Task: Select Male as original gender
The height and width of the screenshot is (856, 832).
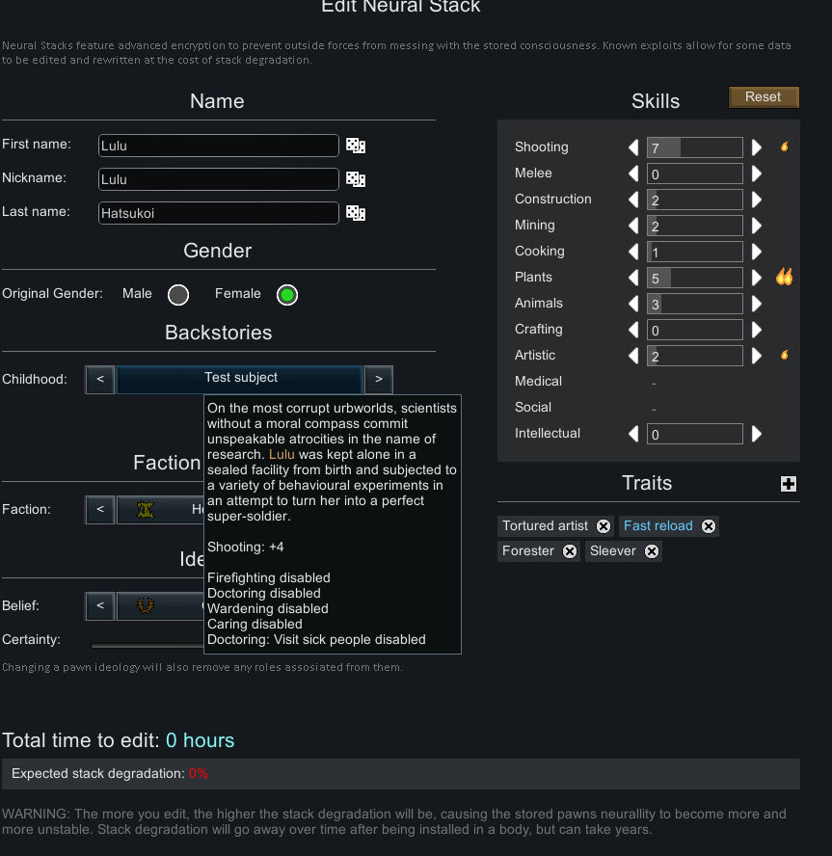Action: coord(178,295)
